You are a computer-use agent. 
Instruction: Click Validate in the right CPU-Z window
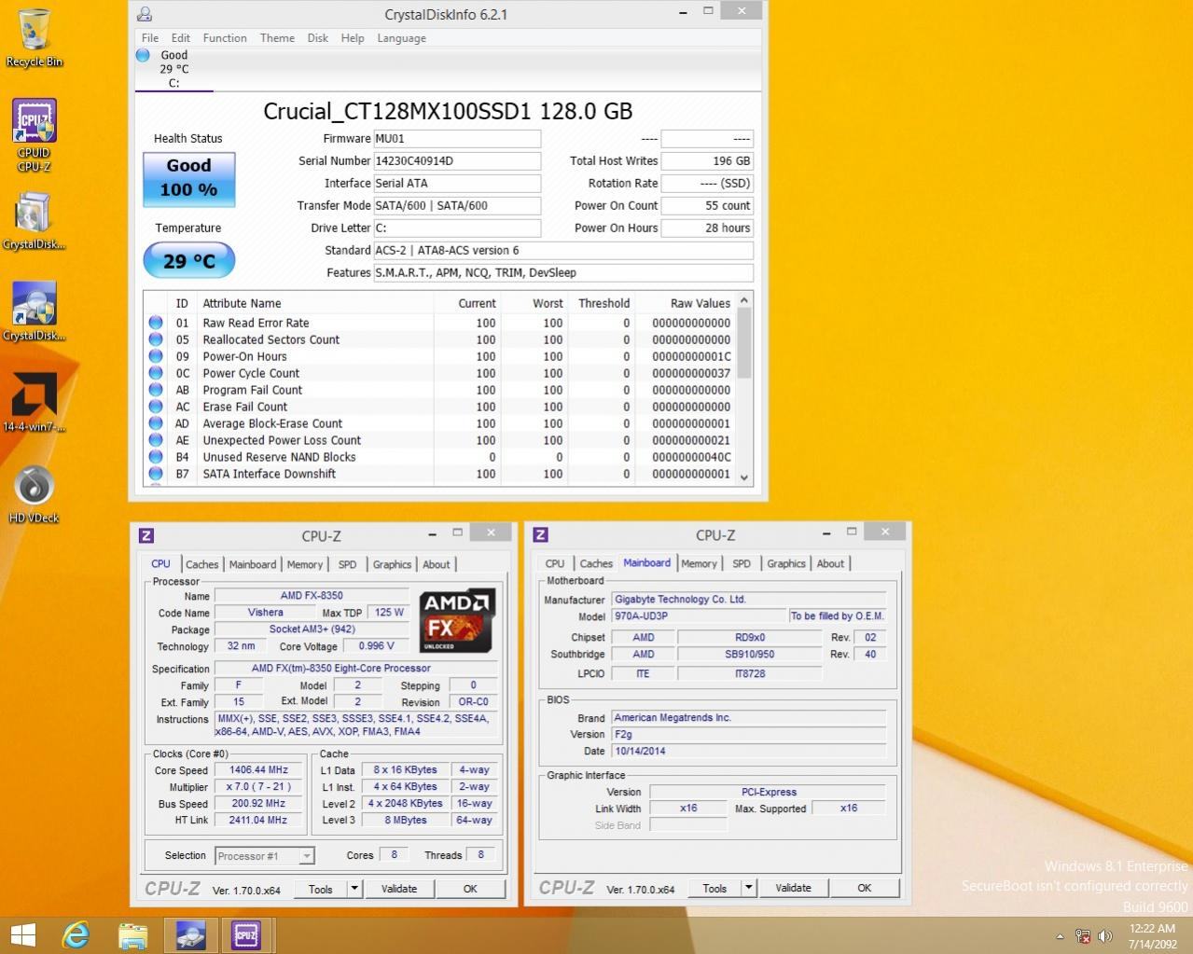793,888
